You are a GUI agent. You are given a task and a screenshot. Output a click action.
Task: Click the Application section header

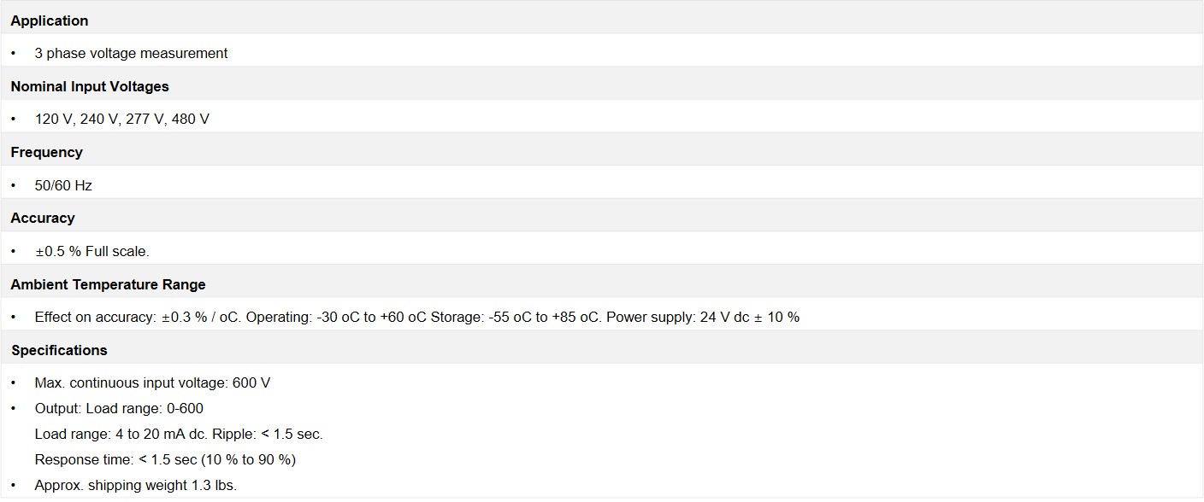[x=50, y=20]
